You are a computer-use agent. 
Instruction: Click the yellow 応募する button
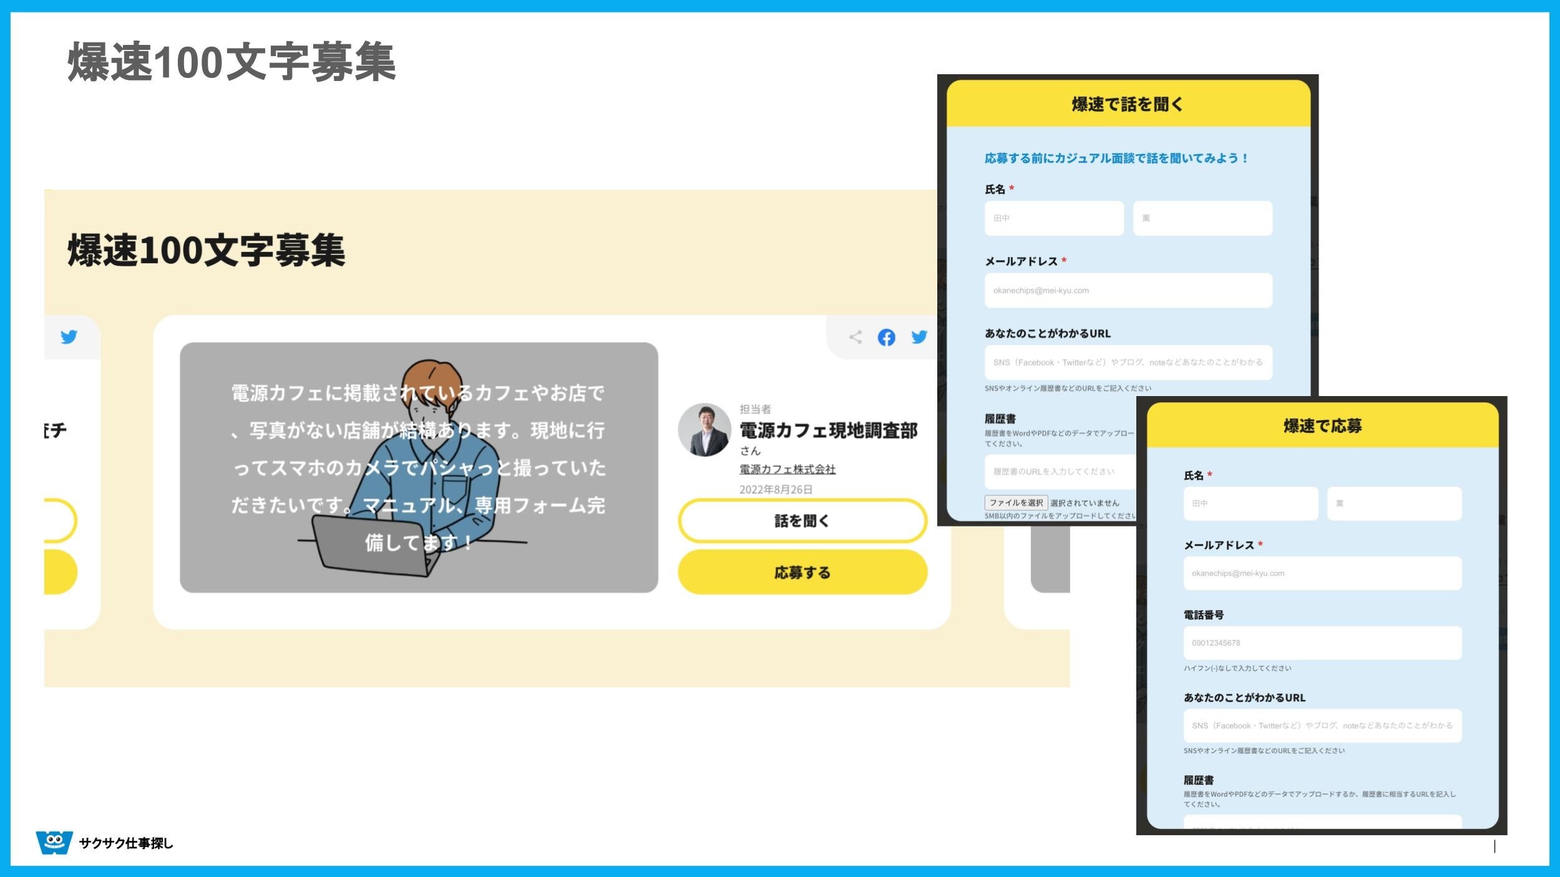(x=802, y=572)
